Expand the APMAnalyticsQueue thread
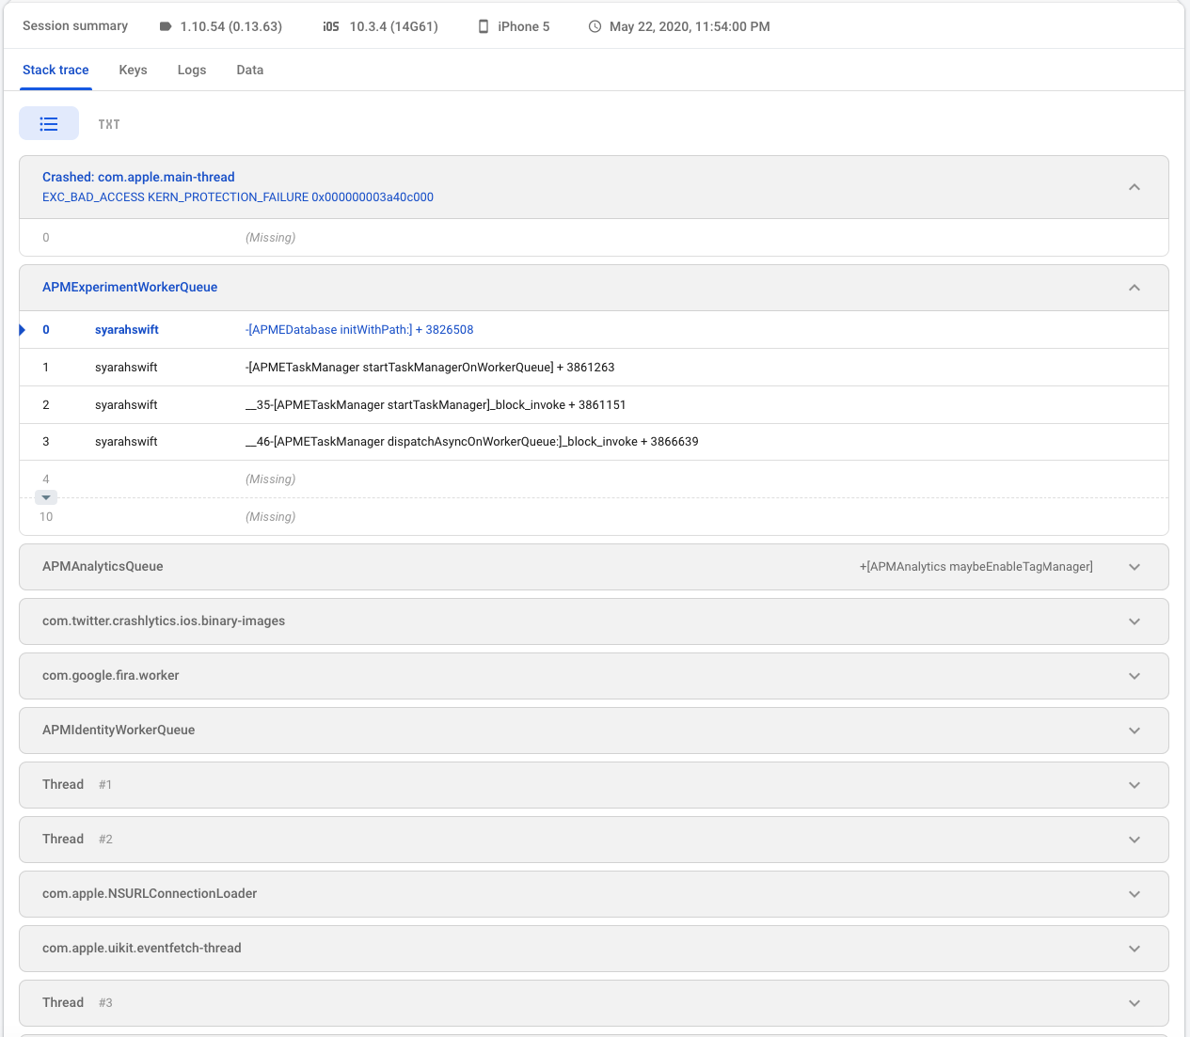Viewport: 1190px width, 1037px height. click(x=1134, y=566)
